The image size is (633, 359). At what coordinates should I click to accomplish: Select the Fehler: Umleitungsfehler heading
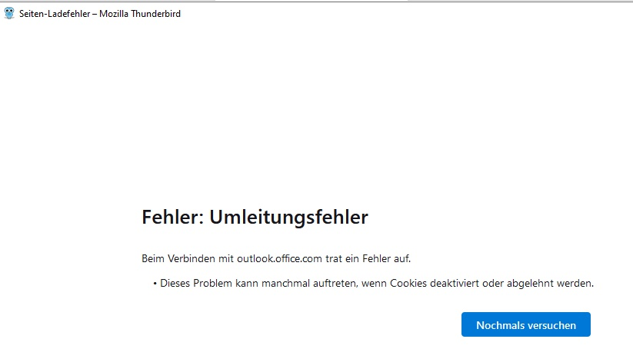tap(255, 217)
